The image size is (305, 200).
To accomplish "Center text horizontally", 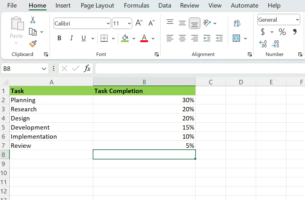I will pyautogui.click(x=182, y=38).
